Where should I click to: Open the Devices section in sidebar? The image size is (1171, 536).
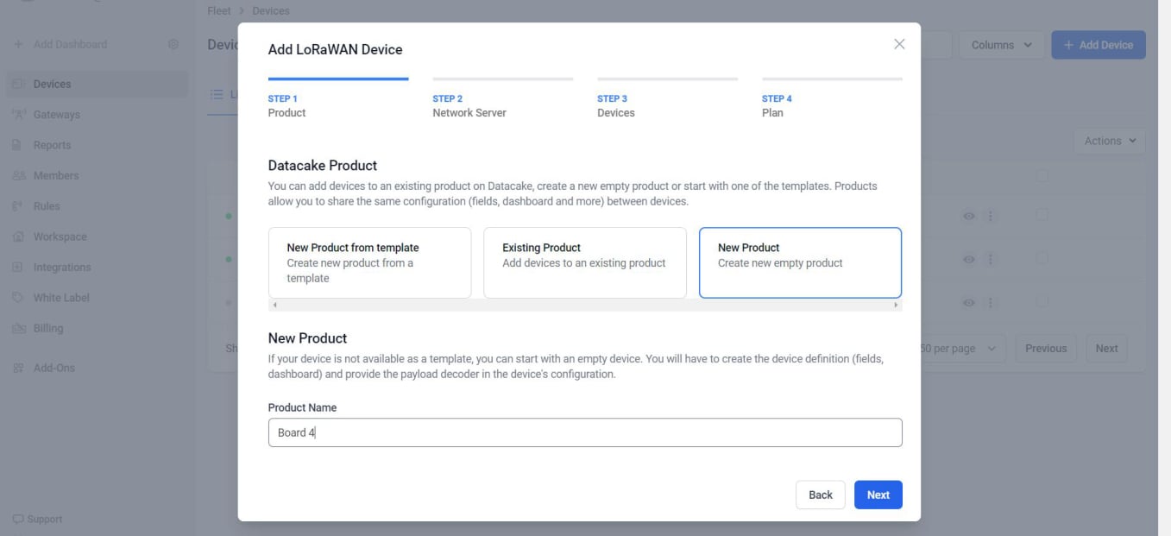(x=53, y=84)
